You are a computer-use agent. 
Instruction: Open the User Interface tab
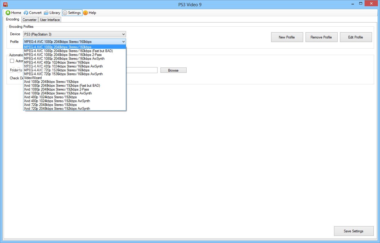coord(50,20)
